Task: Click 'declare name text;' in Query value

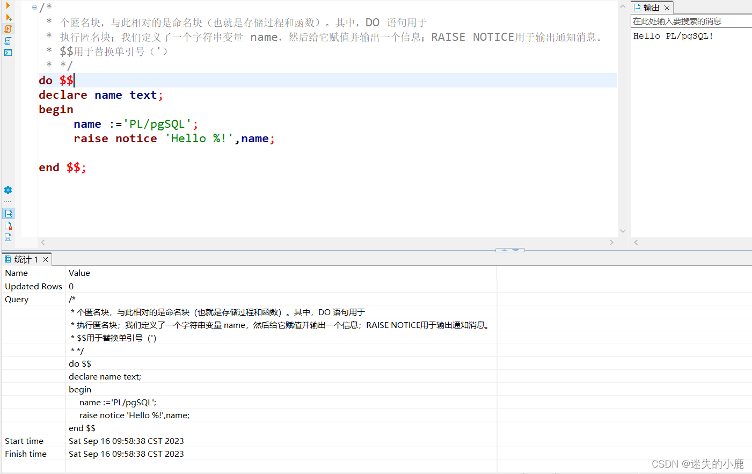Action: (105, 377)
